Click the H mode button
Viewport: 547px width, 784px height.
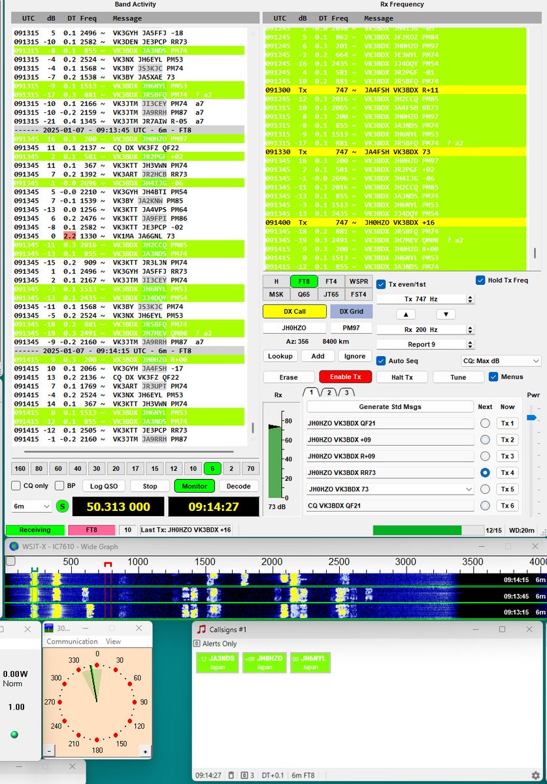pos(276,281)
